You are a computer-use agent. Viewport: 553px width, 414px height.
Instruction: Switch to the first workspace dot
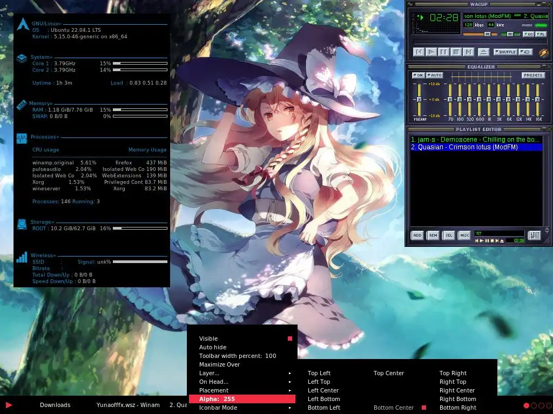[x=526, y=405]
